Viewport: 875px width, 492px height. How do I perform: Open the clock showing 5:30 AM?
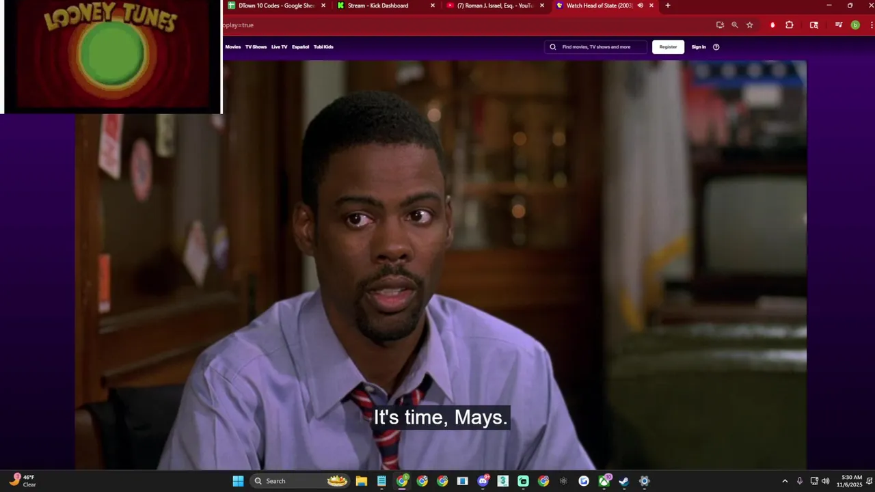pyautogui.click(x=851, y=481)
